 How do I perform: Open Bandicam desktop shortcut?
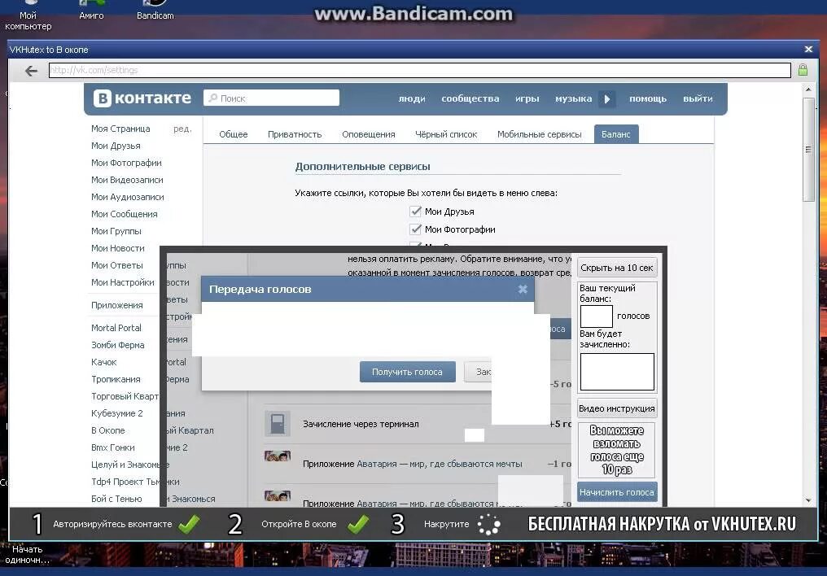(155, 11)
